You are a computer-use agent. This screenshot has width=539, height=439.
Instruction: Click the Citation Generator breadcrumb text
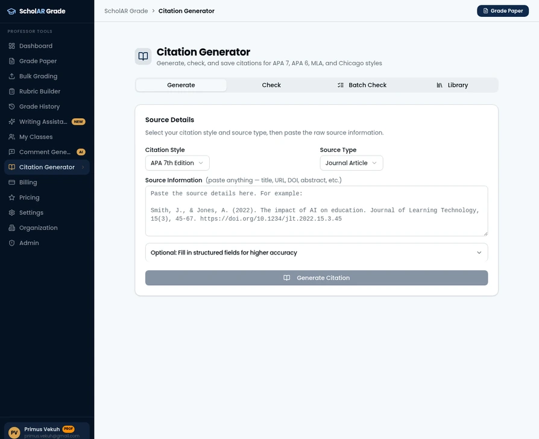click(186, 11)
